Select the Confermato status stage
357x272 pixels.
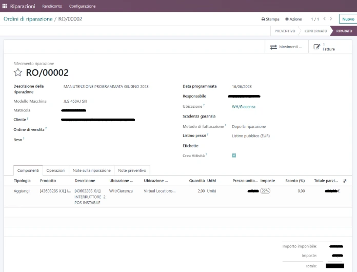315,31
